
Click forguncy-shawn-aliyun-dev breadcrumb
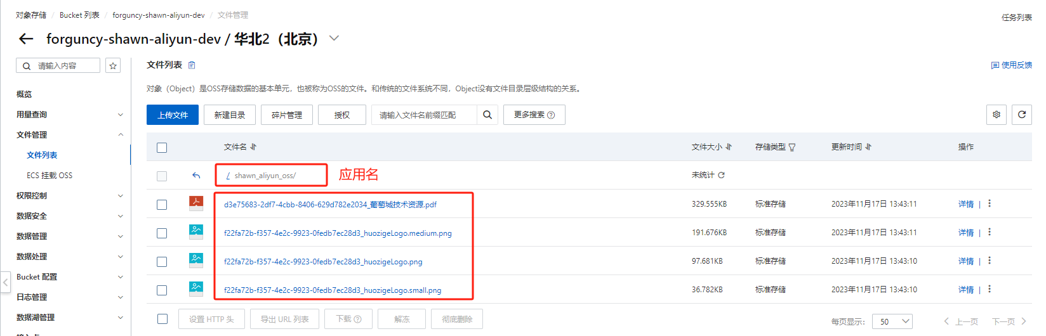159,15
